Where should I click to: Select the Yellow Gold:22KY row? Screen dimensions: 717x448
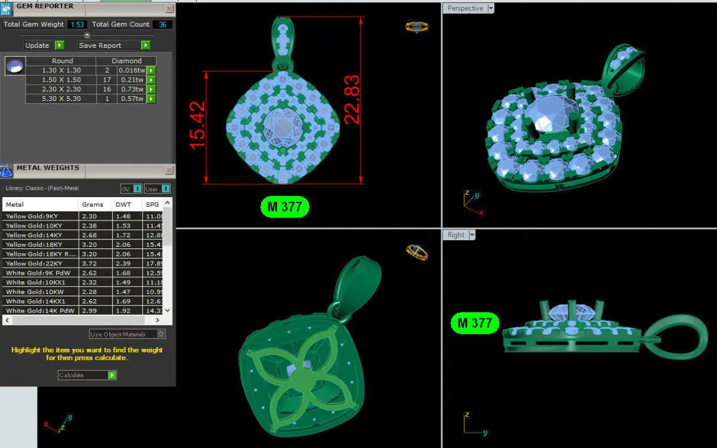tap(83, 263)
